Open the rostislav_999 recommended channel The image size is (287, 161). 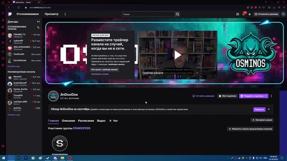pos(24,102)
